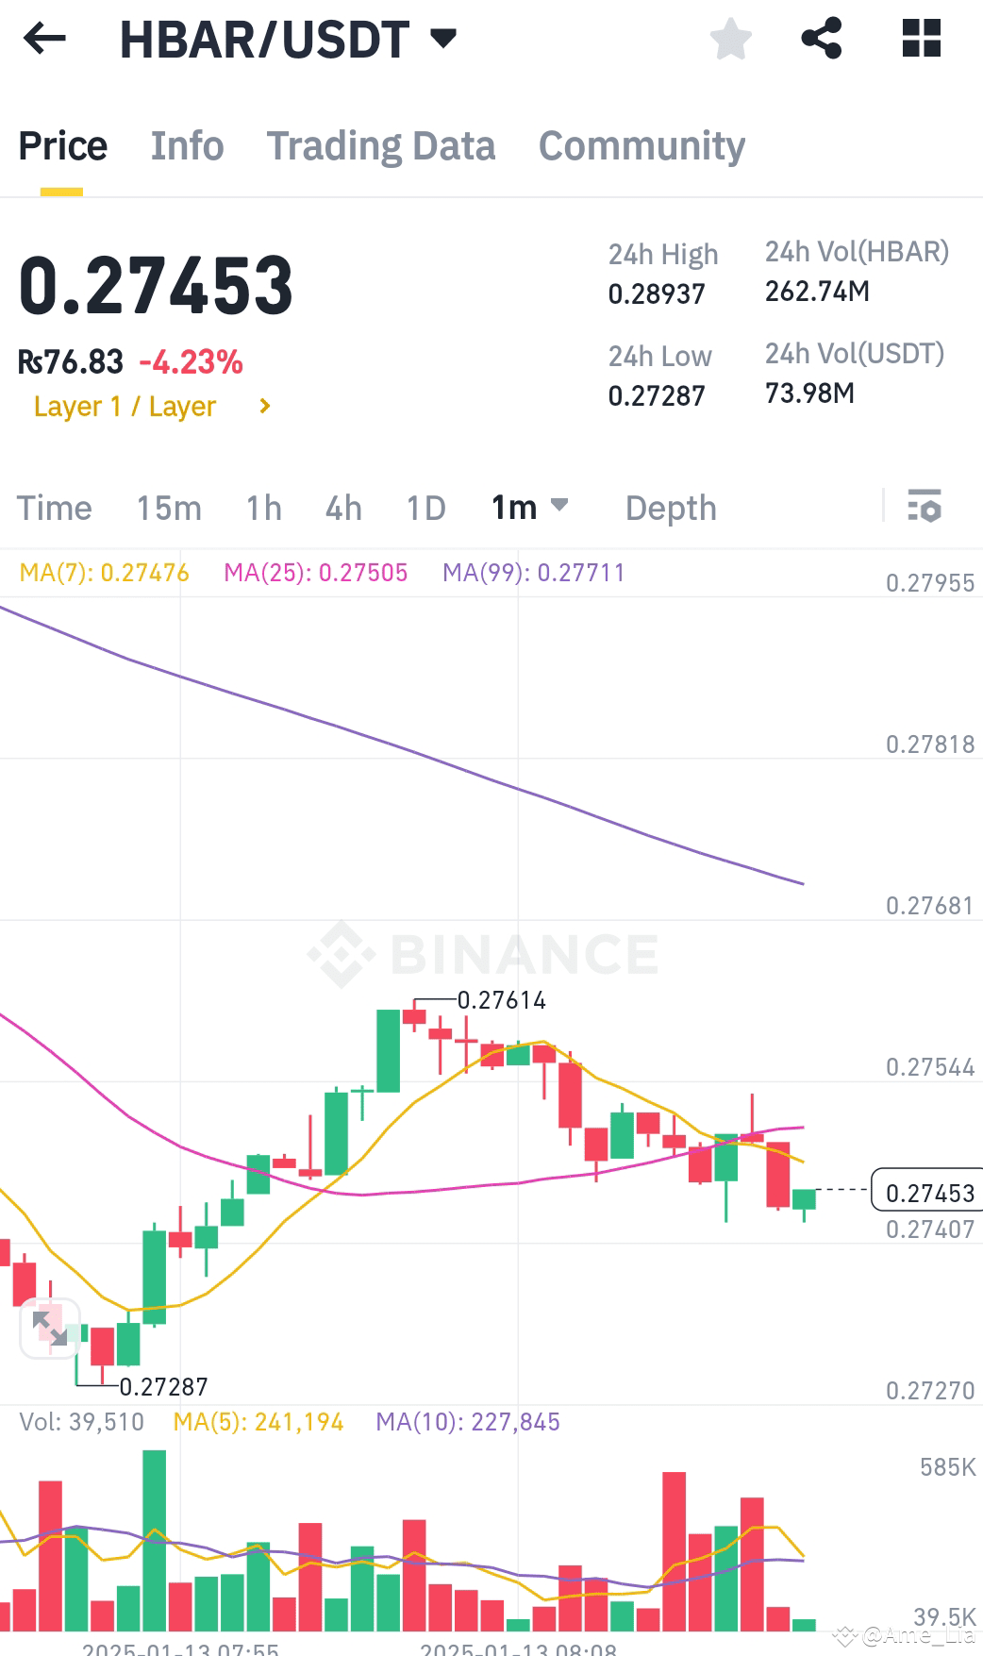Screen dimensions: 983x1656
Task: Tap the current price label 0.27453
Action: click(930, 1193)
